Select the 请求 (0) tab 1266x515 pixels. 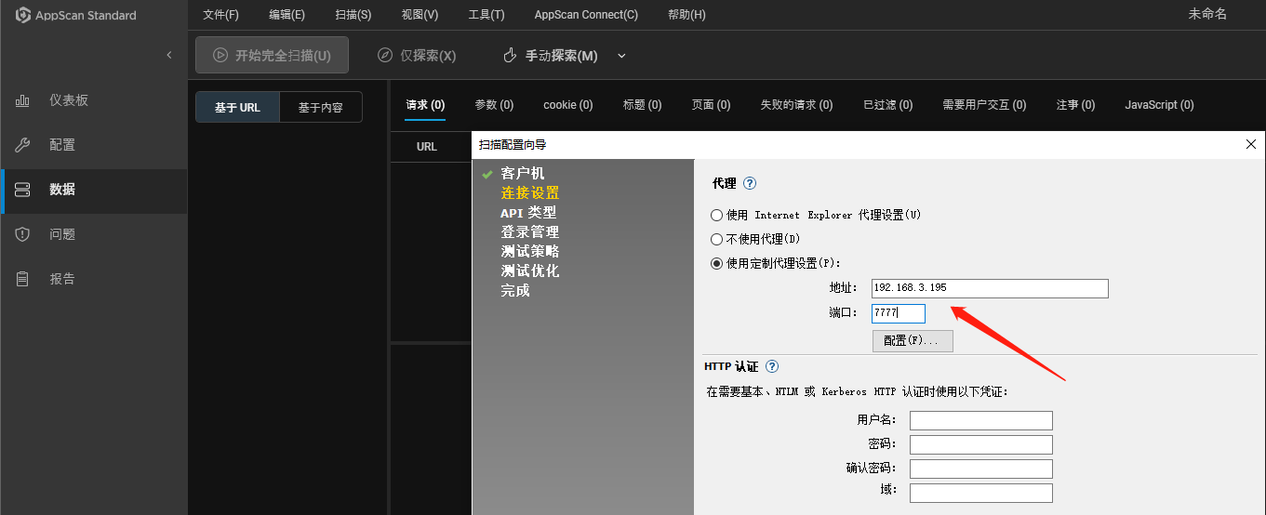(425, 105)
